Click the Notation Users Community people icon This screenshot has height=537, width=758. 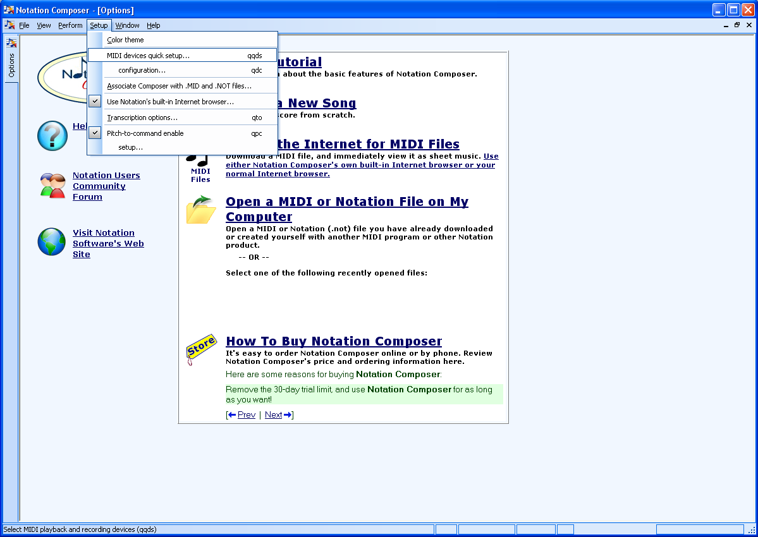52,186
